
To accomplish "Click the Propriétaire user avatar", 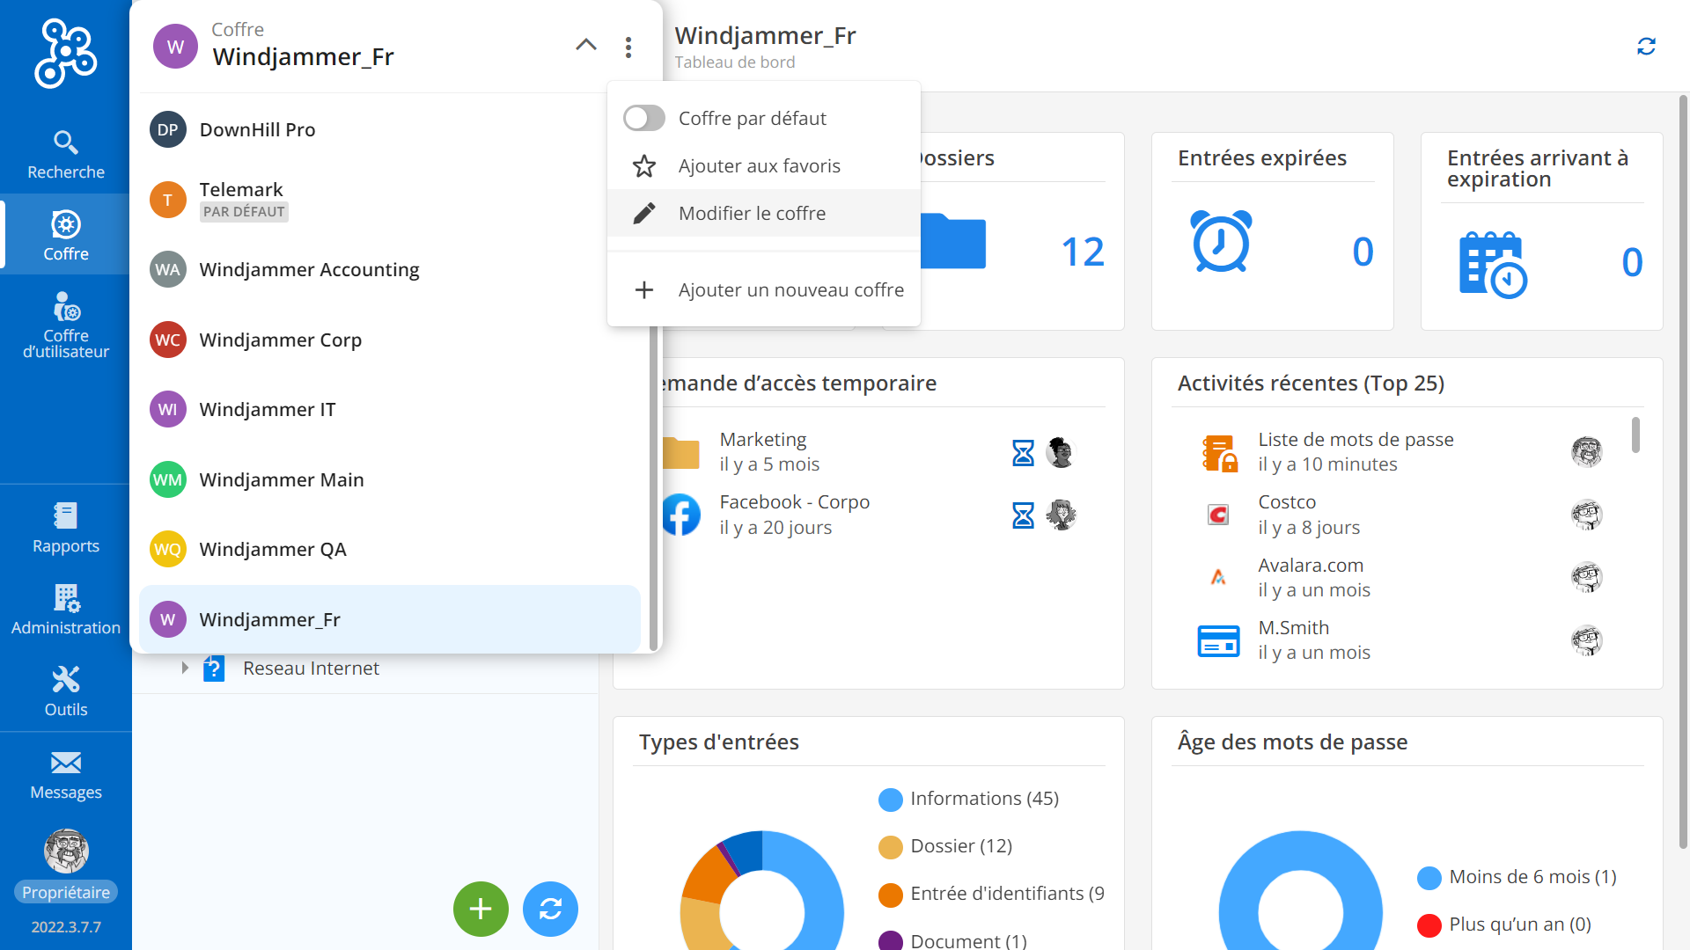I will 66,851.
